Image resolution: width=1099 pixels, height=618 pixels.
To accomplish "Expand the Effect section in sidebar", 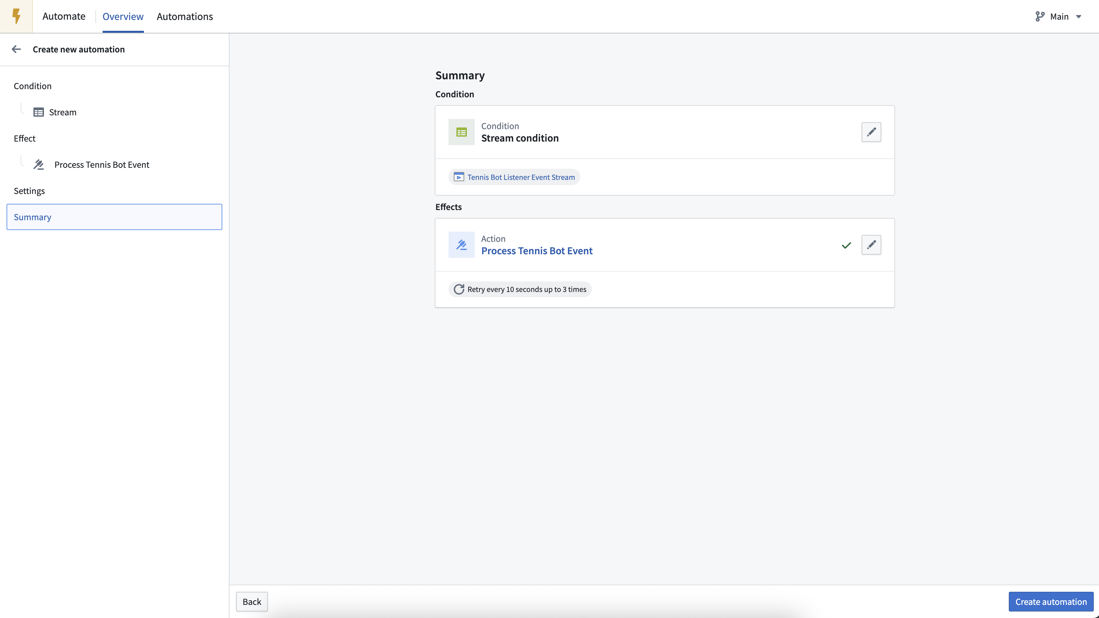I will 24,138.
